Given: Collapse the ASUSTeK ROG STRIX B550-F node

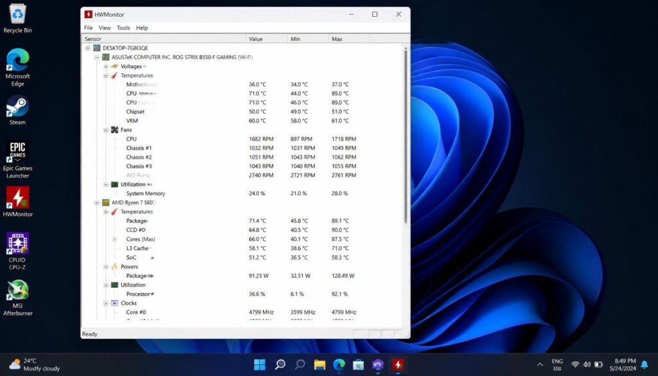Looking at the screenshot, I should 97,57.
